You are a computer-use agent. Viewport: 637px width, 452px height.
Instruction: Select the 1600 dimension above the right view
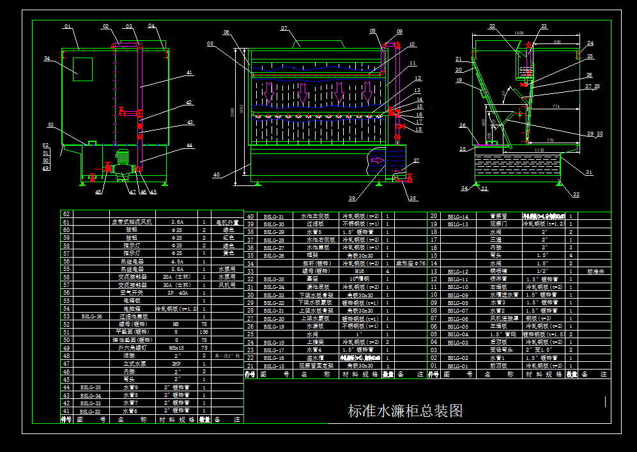[x=518, y=32]
